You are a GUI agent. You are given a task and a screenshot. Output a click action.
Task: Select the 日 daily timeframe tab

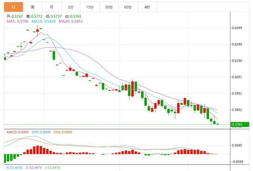pos(14,7)
